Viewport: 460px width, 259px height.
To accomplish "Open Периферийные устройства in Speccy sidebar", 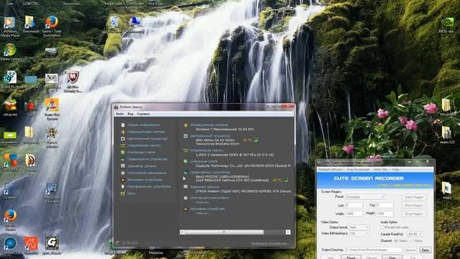I will coord(149,186).
